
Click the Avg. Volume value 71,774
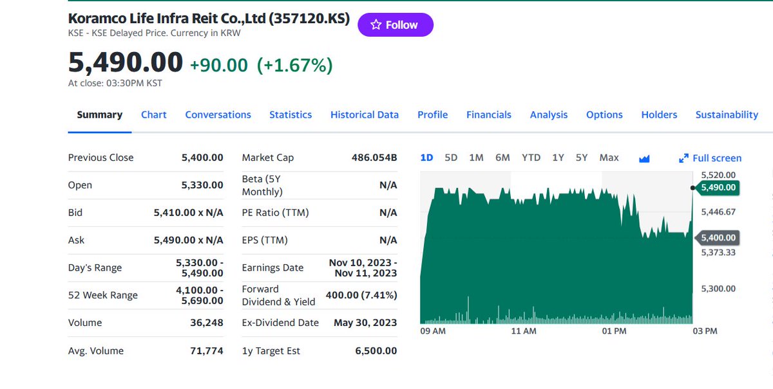[207, 351]
